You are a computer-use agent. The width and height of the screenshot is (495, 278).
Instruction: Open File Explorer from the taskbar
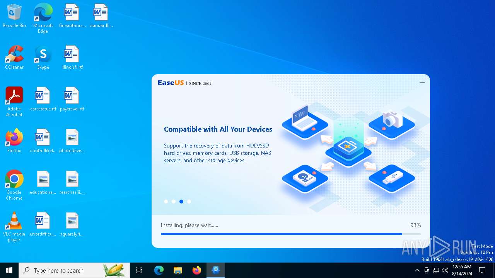tap(178, 270)
